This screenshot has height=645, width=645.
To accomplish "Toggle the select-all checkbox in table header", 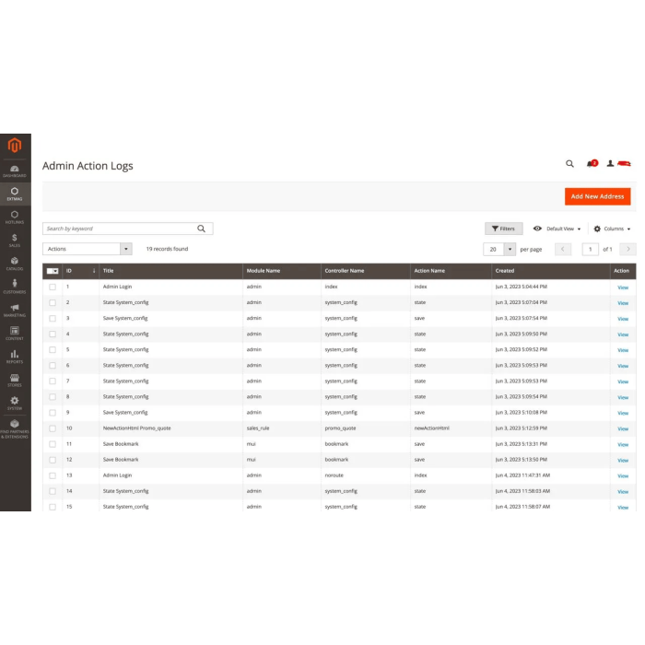I will pos(50,271).
